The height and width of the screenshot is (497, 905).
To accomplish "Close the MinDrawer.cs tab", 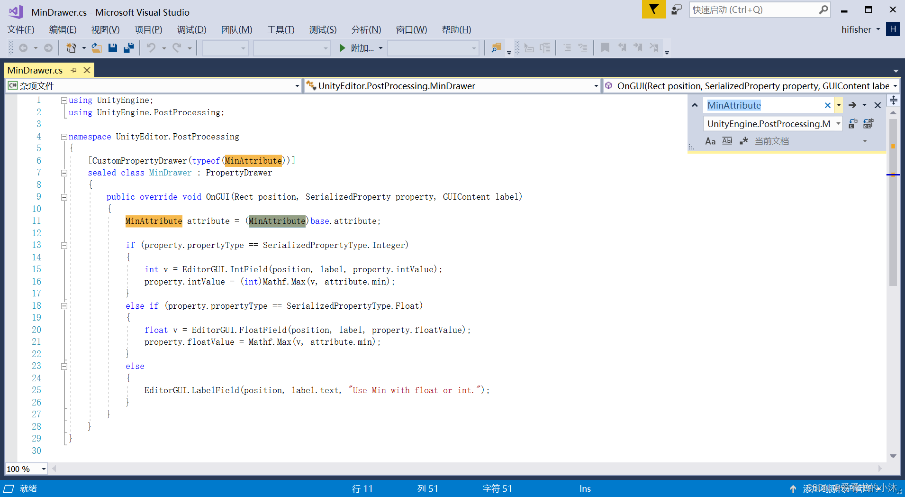I will [87, 70].
